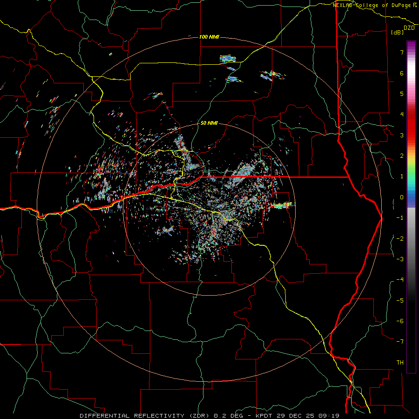Click the 7 value on color scale
The width and height of the screenshot is (419, 419).
pos(402,52)
